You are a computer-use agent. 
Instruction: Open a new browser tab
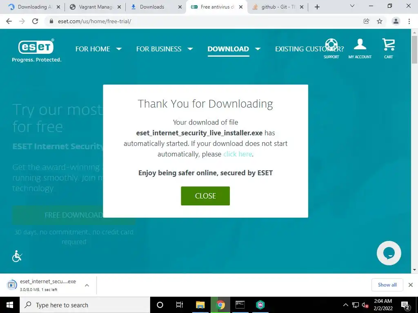pyautogui.click(x=317, y=7)
